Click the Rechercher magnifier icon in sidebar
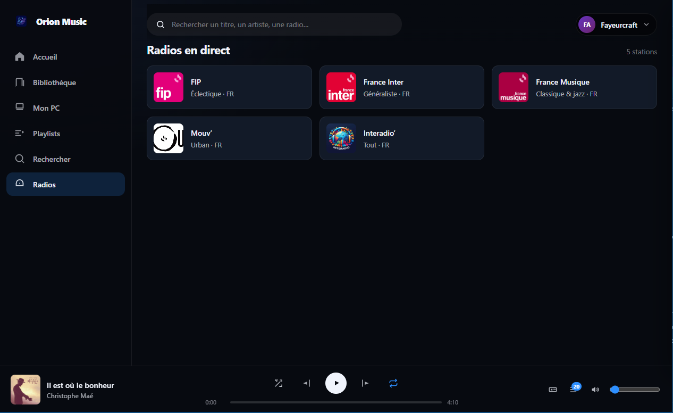Screen dimensions: 673x413 coord(20,159)
